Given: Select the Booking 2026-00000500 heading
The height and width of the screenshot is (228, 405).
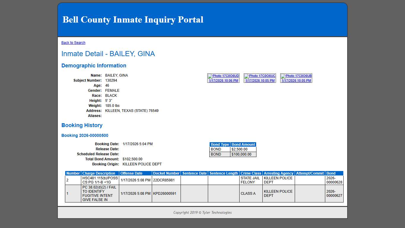Looking at the screenshot, I should (84, 135).
